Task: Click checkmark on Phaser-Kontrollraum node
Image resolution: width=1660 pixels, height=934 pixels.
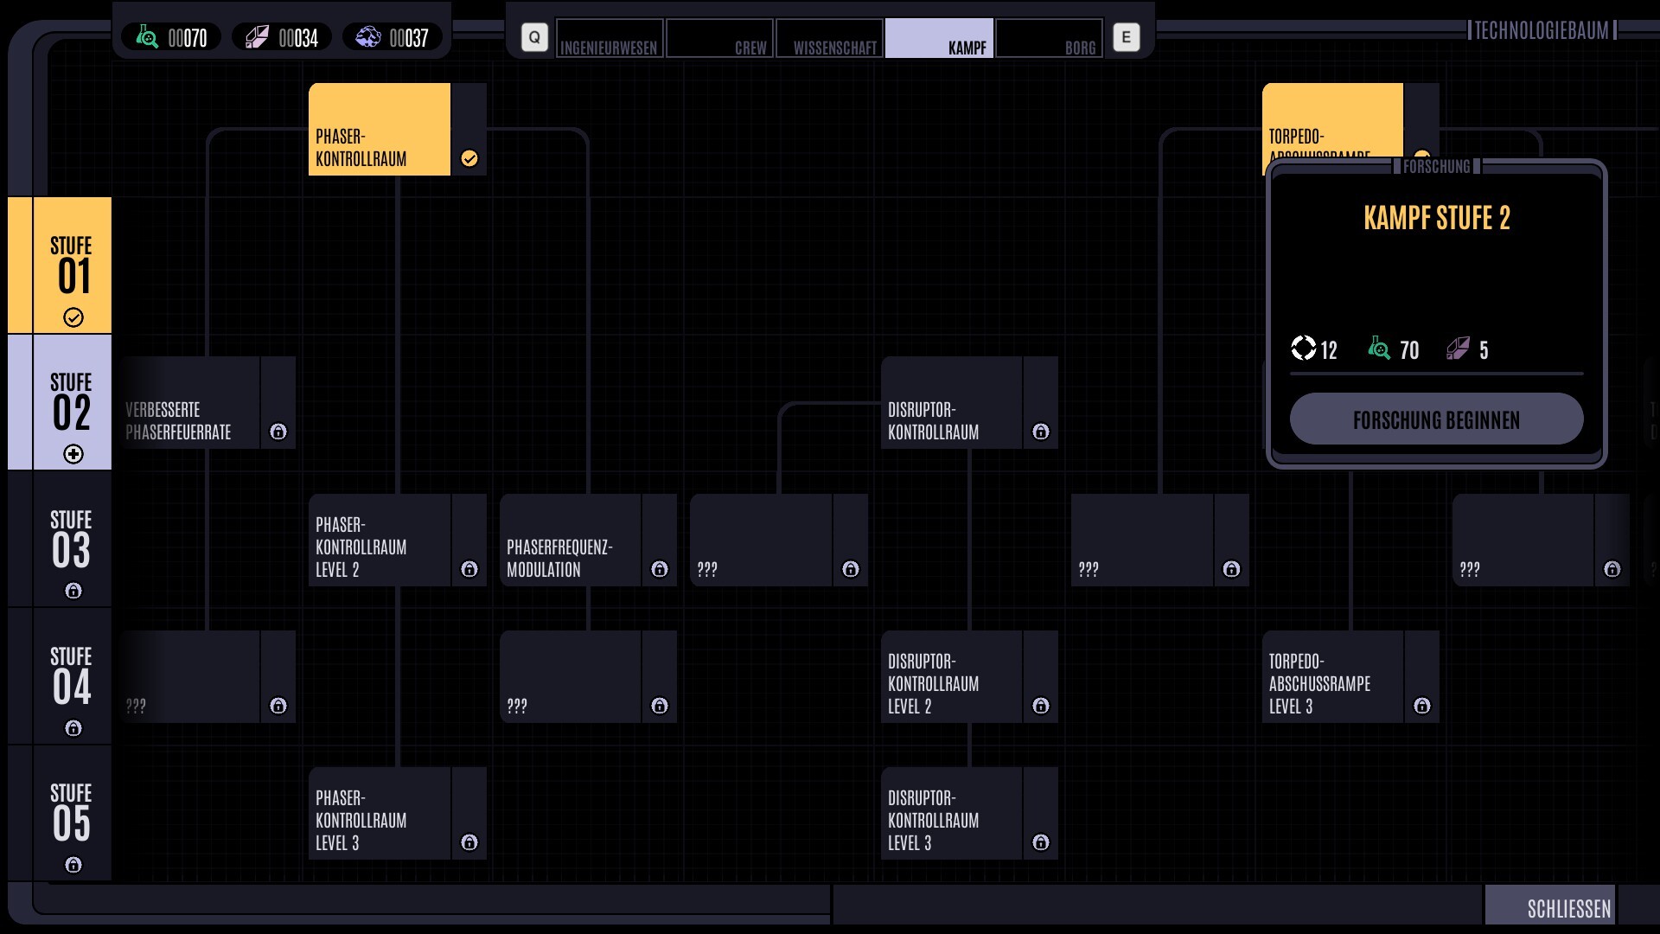Action: [469, 158]
